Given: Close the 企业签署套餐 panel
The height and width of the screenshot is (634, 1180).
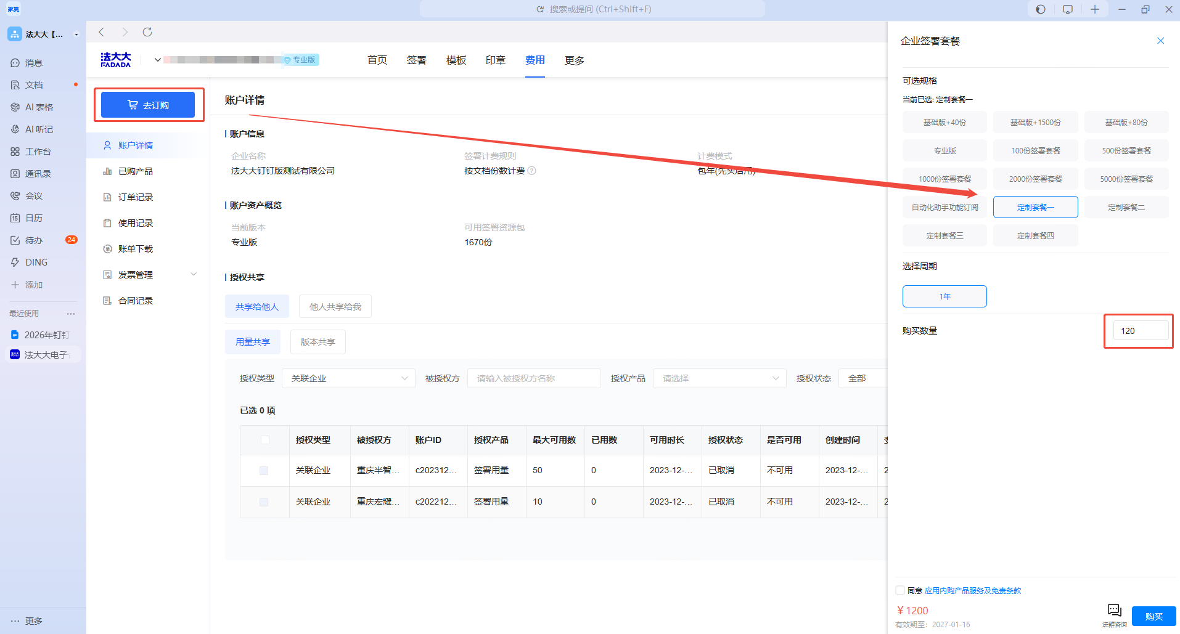Looking at the screenshot, I should coord(1160,41).
